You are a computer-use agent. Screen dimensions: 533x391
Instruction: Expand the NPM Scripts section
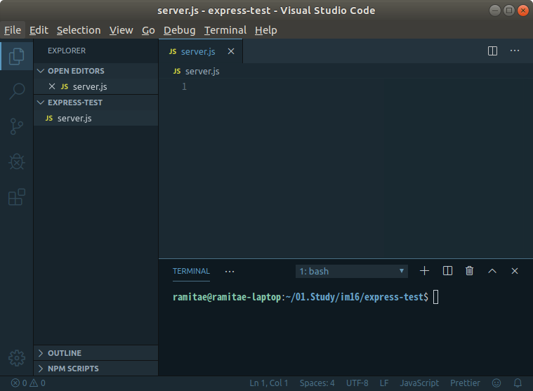tap(96, 369)
